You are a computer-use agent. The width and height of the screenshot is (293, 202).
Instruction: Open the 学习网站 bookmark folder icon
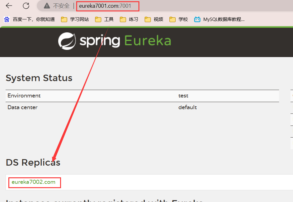click(64, 19)
